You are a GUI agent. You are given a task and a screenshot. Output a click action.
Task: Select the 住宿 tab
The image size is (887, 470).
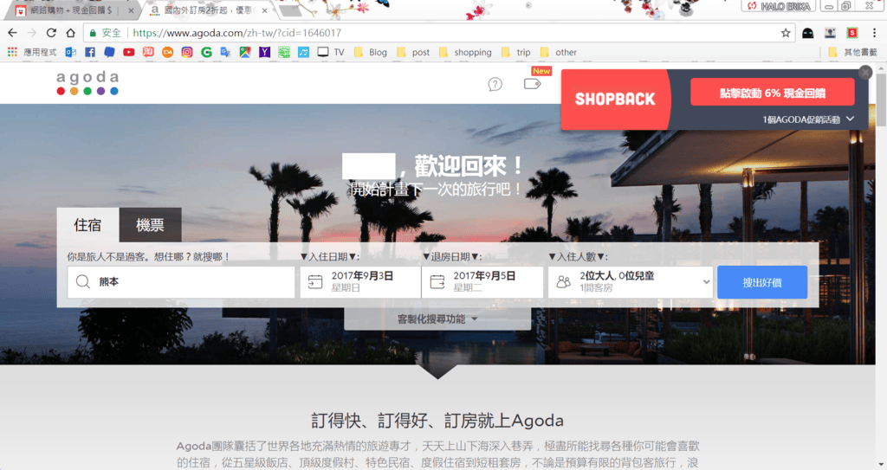tap(87, 225)
